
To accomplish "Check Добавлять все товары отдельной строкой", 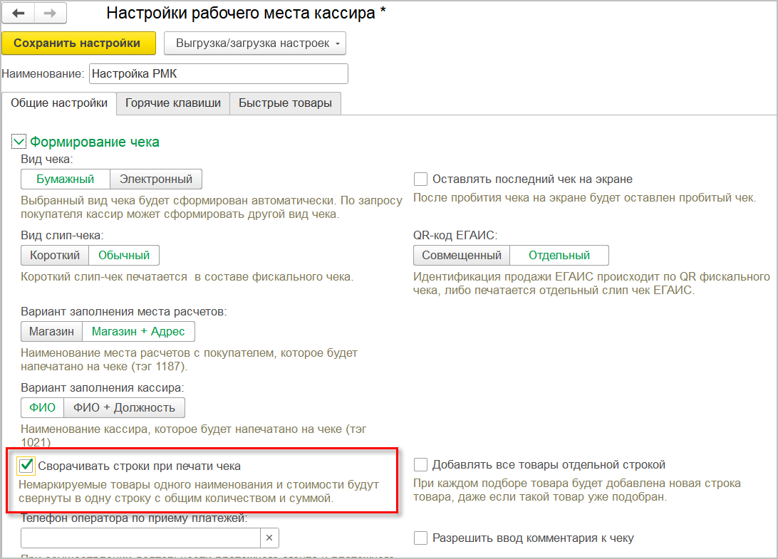I will [420, 465].
